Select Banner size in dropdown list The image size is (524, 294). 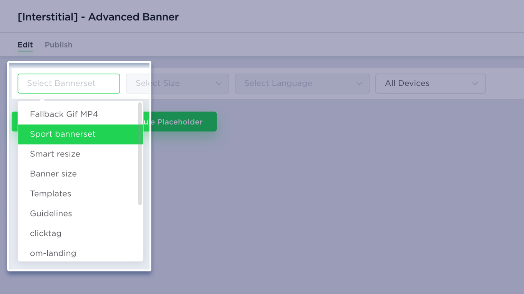click(x=80, y=174)
